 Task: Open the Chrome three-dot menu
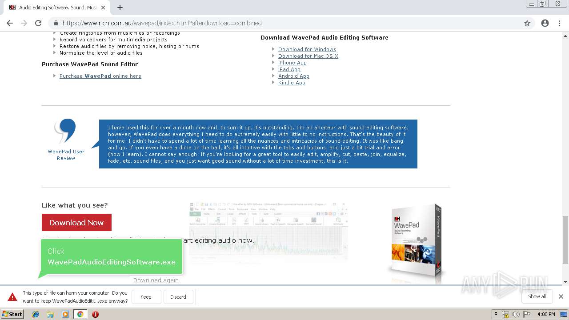559,23
